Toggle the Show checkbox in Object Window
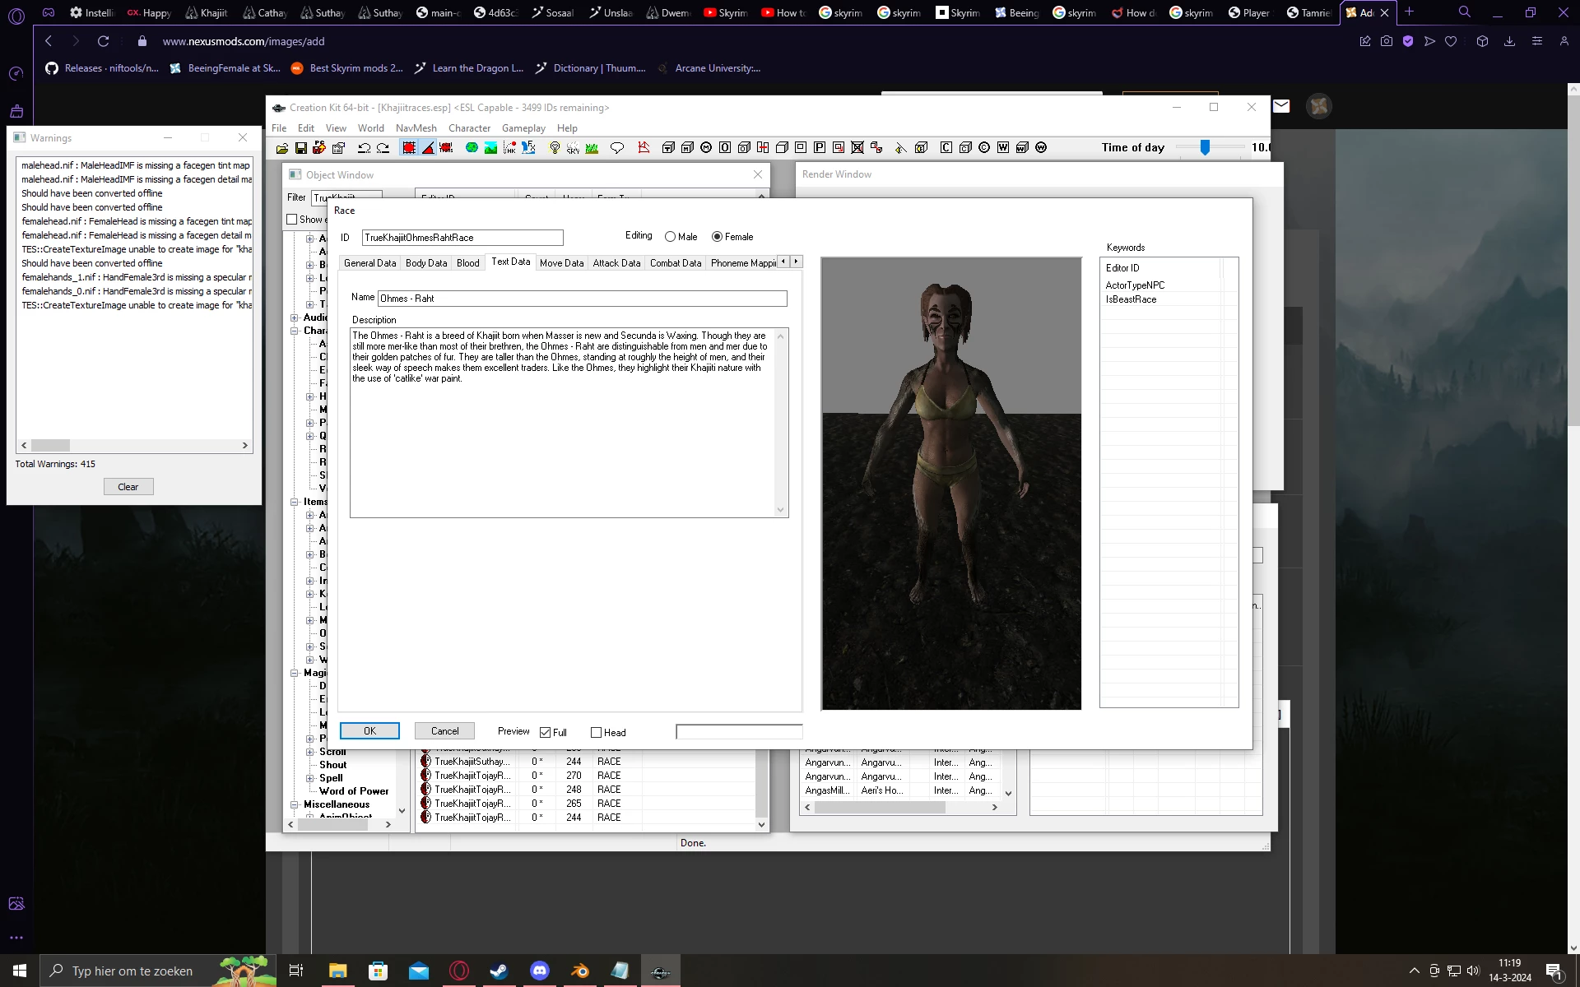The width and height of the screenshot is (1580, 987). tap(292, 220)
